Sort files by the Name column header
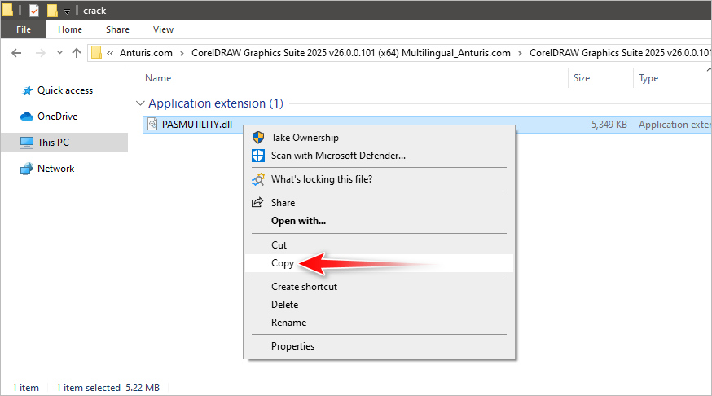This screenshot has width=712, height=396. click(x=158, y=78)
